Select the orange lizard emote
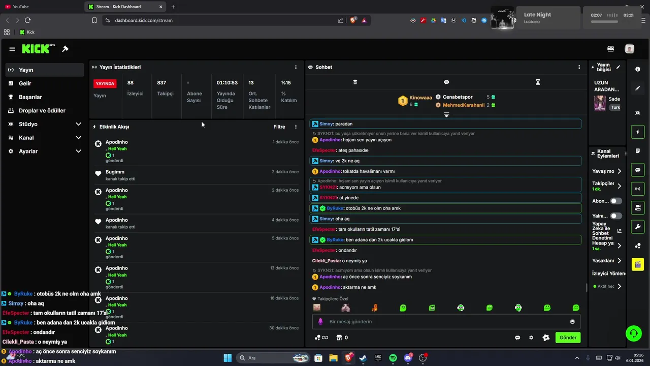This screenshot has height=366, width=650. (374, 308)
